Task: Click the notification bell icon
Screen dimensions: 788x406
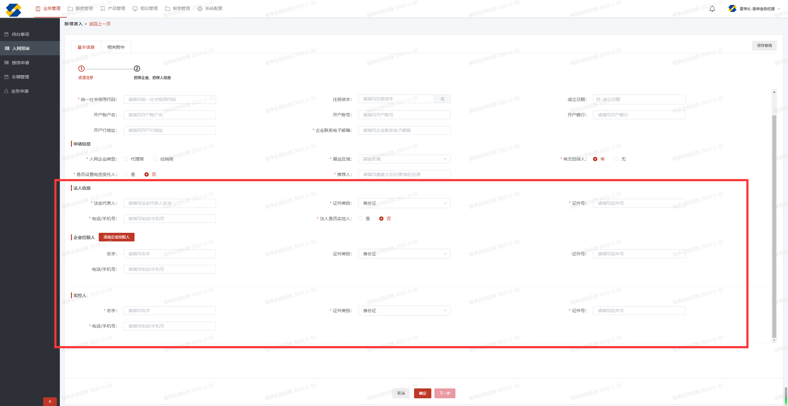Action: pyautogui.click(x=712, y=9)
